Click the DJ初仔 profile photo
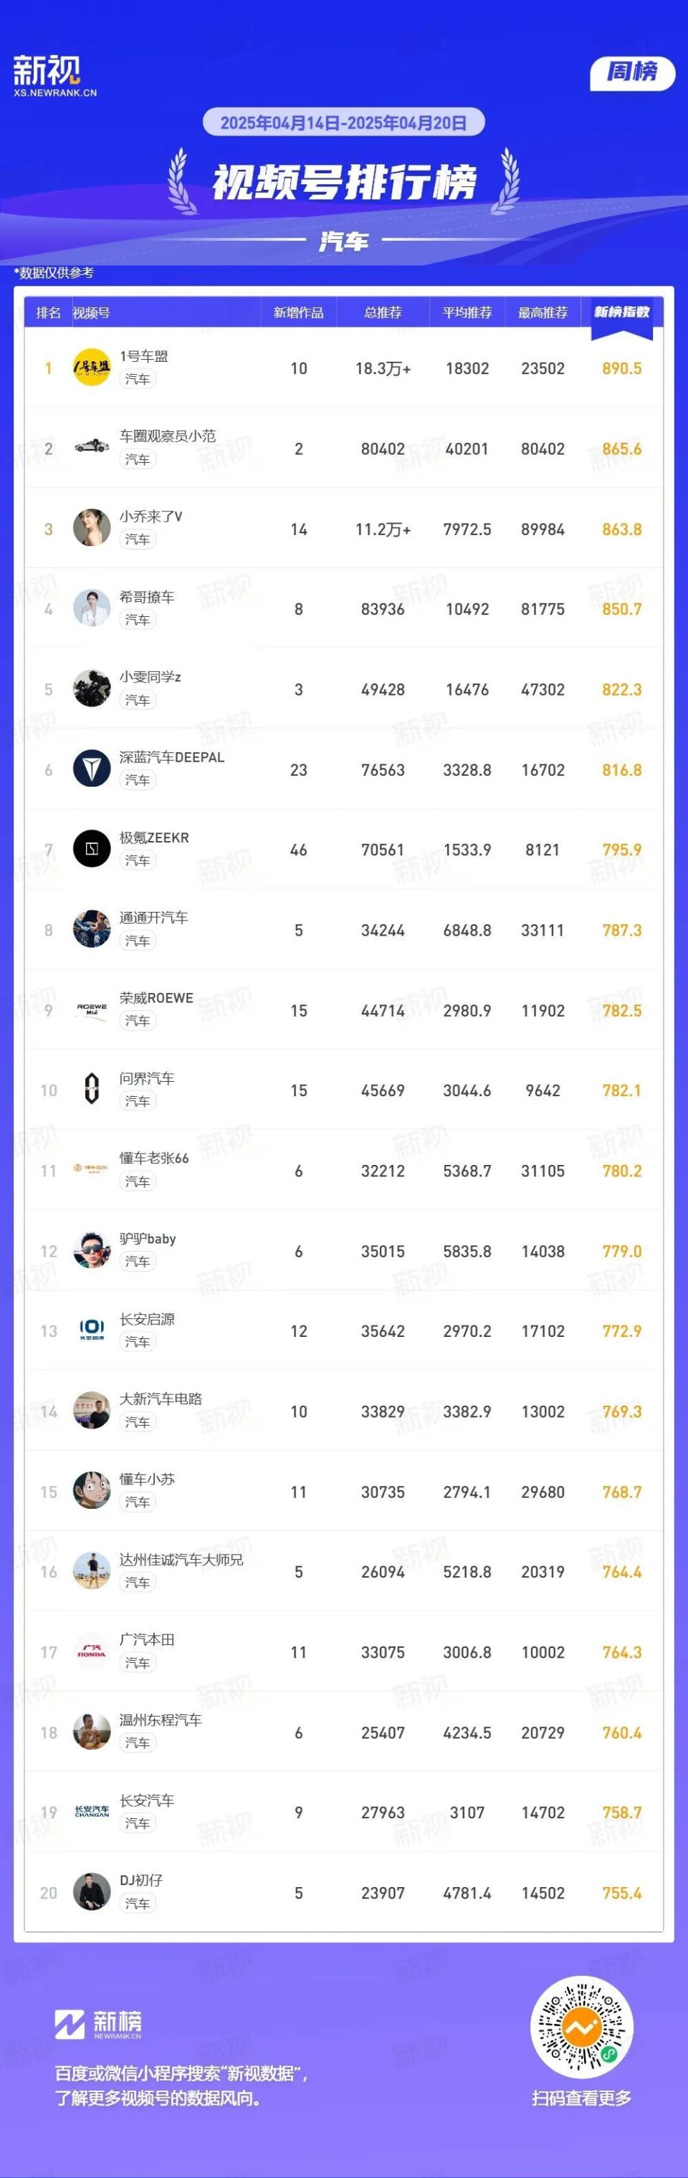 92,1892
